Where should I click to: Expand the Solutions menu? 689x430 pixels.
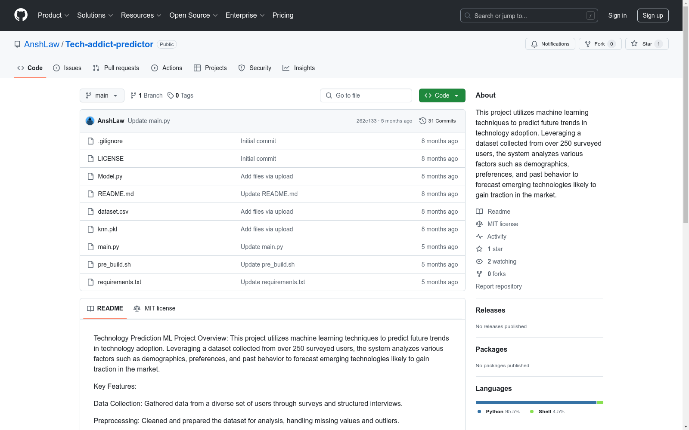(x=95, y=15)
